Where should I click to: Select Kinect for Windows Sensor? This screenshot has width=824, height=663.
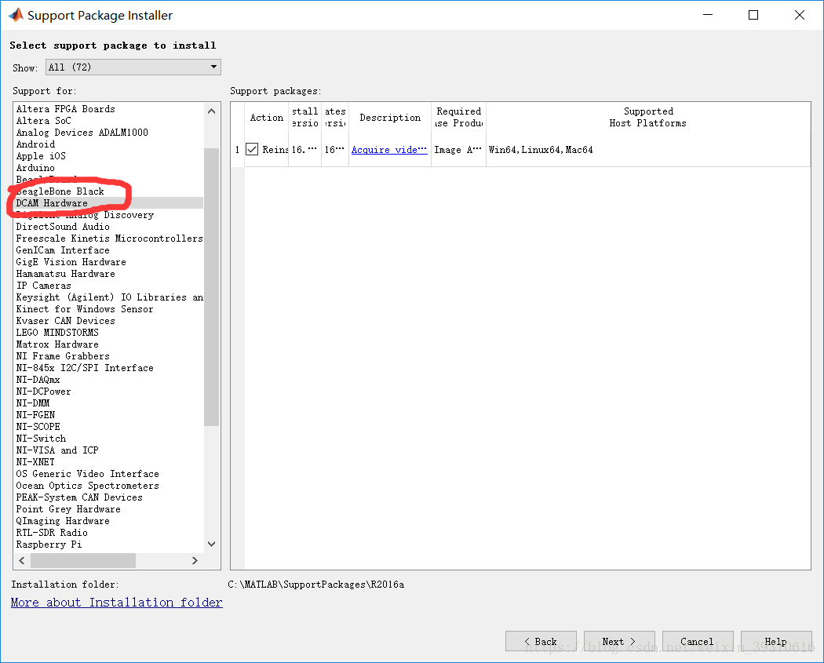[x=109, y=309]
